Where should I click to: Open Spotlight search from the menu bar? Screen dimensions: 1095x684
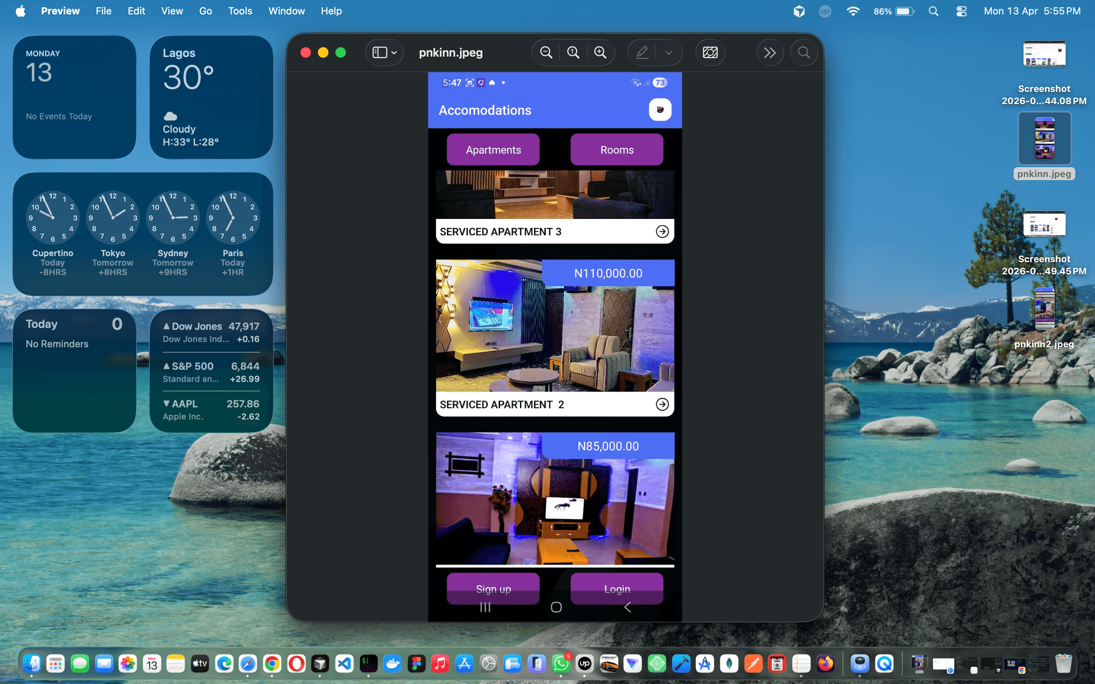[x=933, y=11]
